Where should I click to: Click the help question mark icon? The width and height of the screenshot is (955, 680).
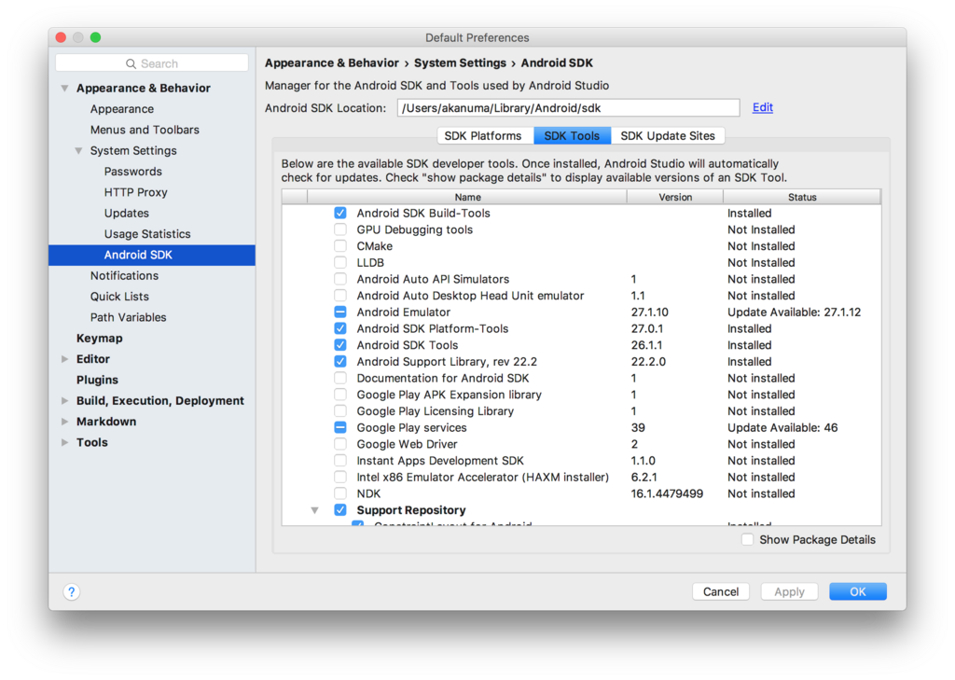coord(71,591)
